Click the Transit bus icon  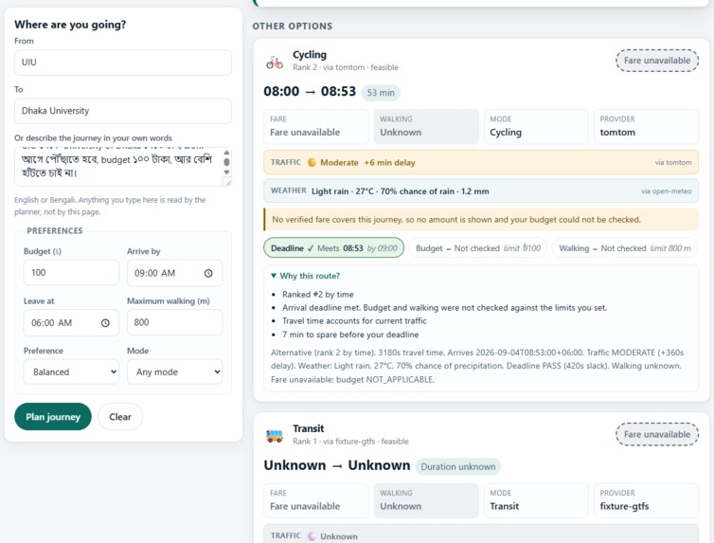[x=275, y=437]
